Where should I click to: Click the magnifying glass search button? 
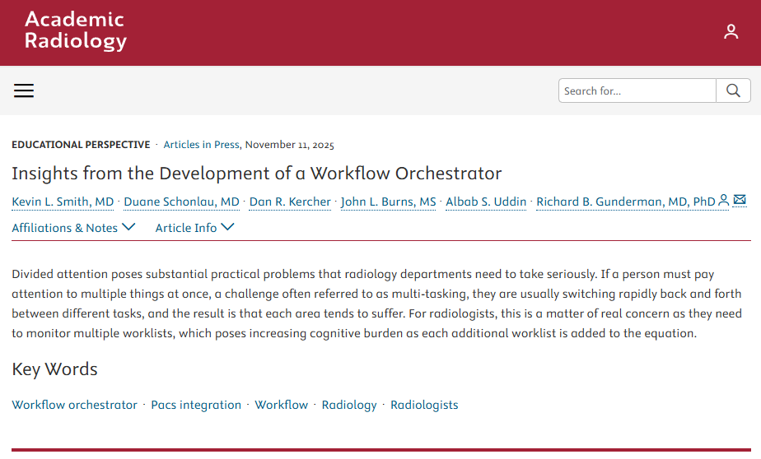point(733,90)
